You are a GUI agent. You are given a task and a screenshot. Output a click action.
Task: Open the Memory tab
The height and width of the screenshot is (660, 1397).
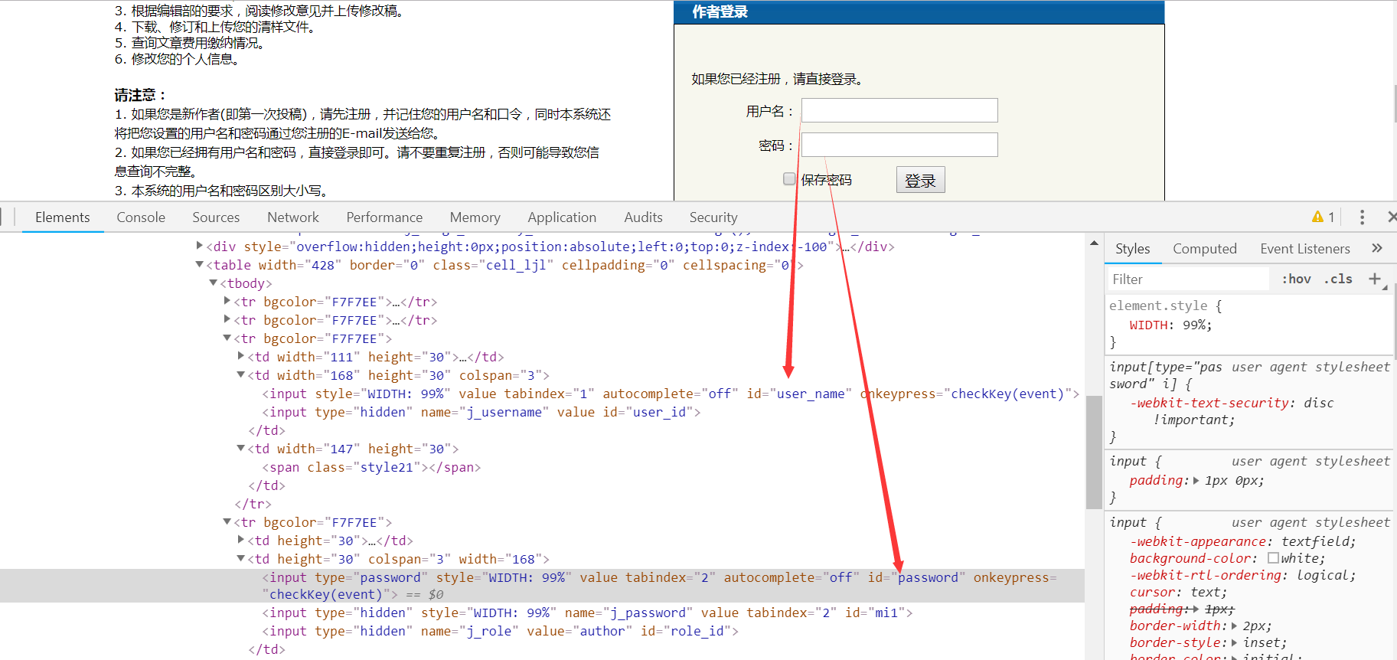tap(475, 217)
